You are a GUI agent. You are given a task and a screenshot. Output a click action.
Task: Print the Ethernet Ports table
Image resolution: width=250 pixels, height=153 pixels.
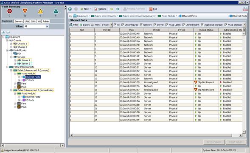95,25
